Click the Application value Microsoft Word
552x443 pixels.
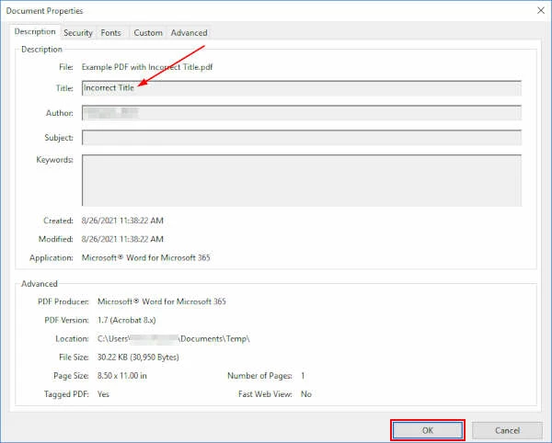click(145, 257)
